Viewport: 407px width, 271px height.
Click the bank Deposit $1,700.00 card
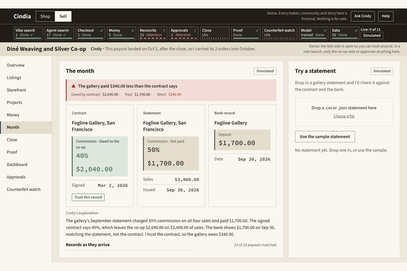click(x=242, y=140)
